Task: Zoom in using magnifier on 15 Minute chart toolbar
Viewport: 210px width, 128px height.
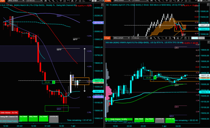Action: point(159,38)
